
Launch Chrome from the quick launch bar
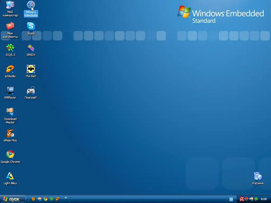pos(46,199)
